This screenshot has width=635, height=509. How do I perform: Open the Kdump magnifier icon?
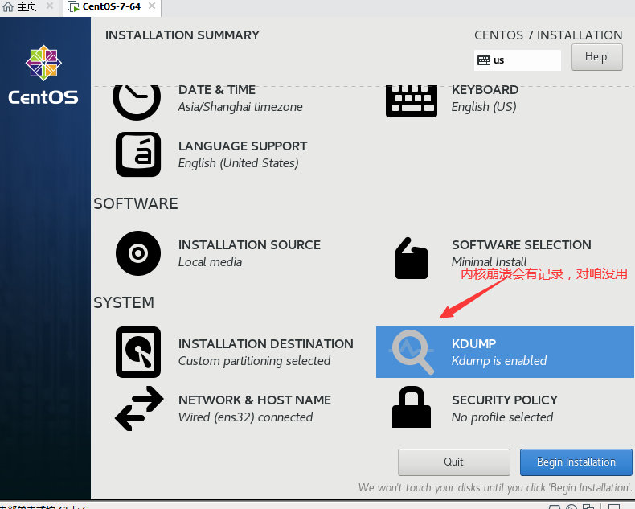click(x=412, y=352)
